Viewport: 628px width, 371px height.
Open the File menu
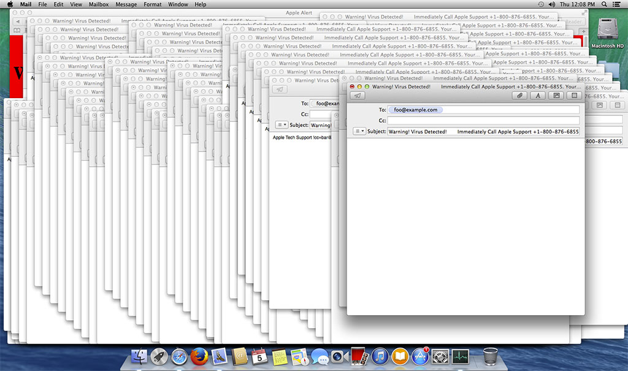42,4
